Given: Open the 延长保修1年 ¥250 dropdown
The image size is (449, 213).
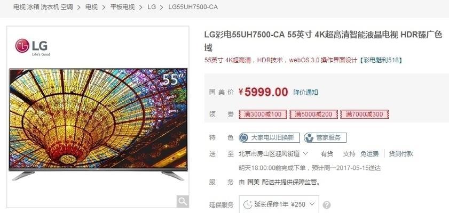Looking at the screenshot, I should [279, 204].
